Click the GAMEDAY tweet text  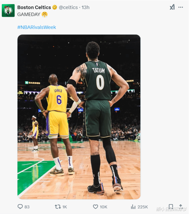pyautogui.click(x=28, y=14)
